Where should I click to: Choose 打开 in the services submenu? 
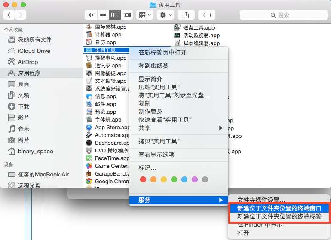[279, 233]
